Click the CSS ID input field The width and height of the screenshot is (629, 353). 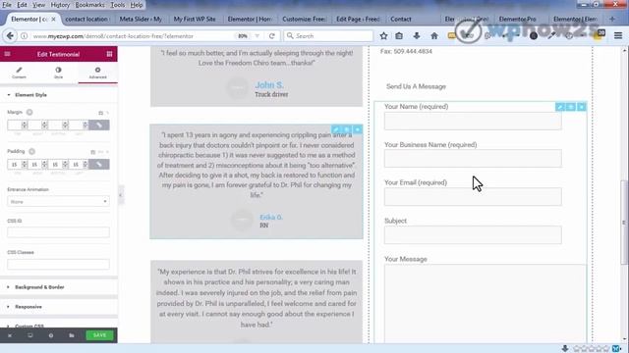tap(58, 232)
